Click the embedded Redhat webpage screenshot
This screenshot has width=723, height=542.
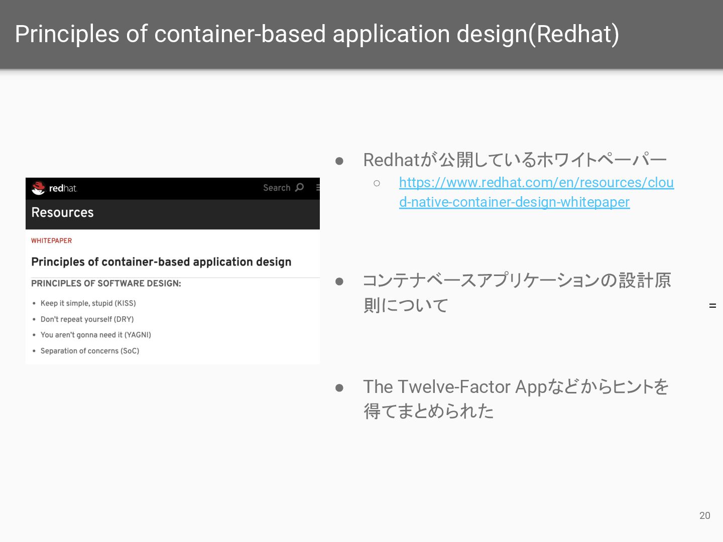click(173, 271)
